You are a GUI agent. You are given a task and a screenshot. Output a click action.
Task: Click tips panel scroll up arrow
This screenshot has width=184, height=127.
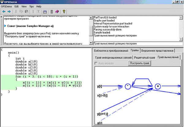point(91,18)
